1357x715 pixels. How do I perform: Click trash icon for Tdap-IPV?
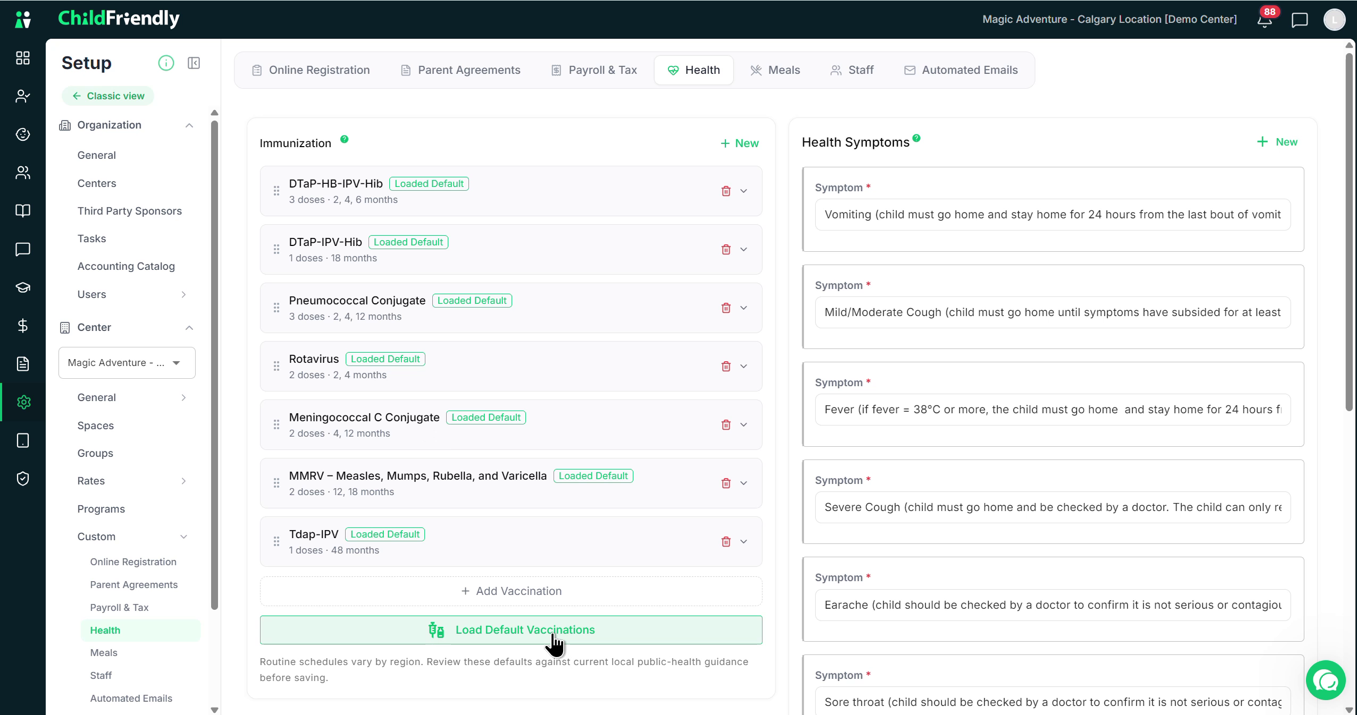pos(726,541)
